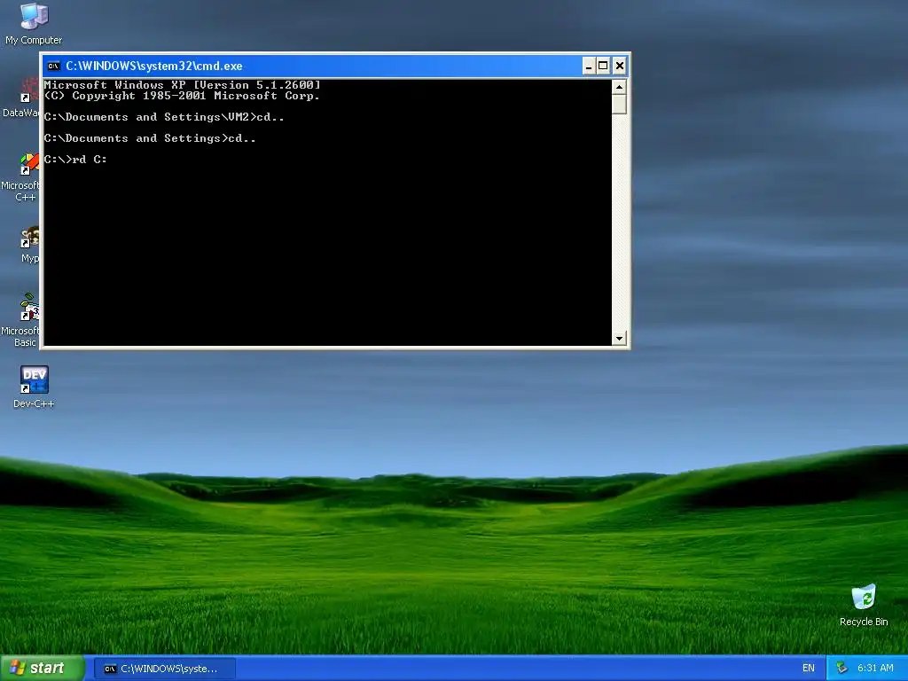The image size is (908, 681).
Task: Click the 'Microsoft Windows XP [Version 5.1.2600]' line
Action: pos(182,85)
